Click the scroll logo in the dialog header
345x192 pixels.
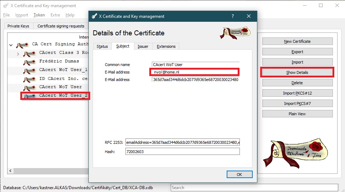235,33
